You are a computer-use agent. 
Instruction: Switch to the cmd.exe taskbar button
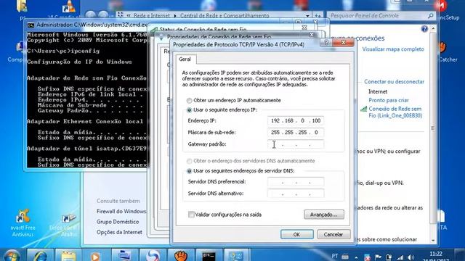(209, 255)
